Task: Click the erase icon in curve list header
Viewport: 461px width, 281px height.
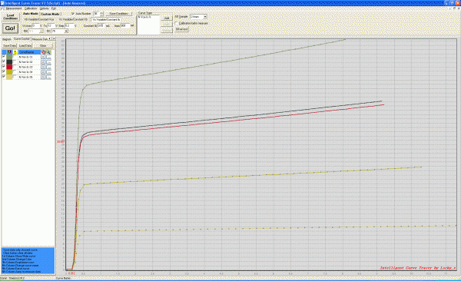Action: 43,52
